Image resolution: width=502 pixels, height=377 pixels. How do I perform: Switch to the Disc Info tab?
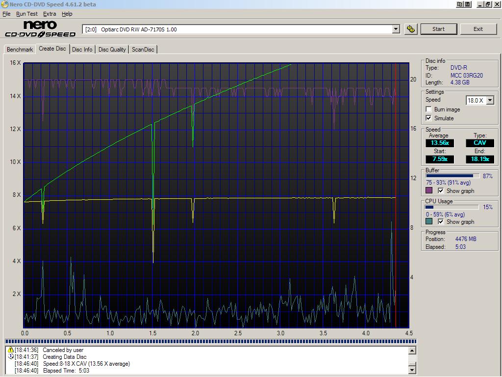pos(82,50)
